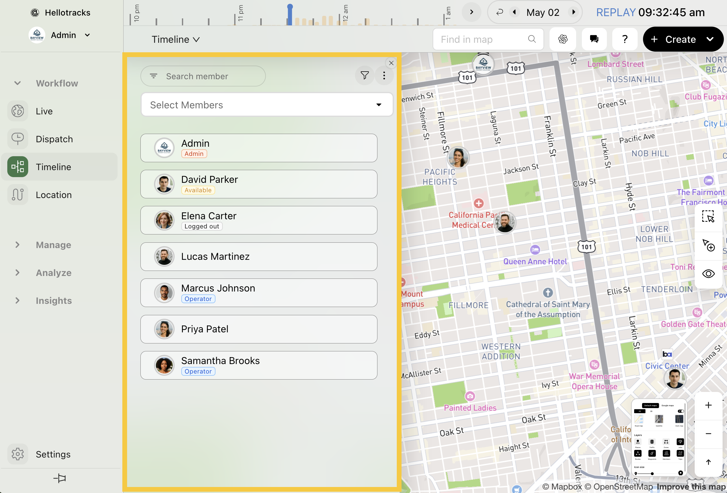The image size is (727, 493).
Task: Go to next day after May 02
Action: [x=573, y=12]
